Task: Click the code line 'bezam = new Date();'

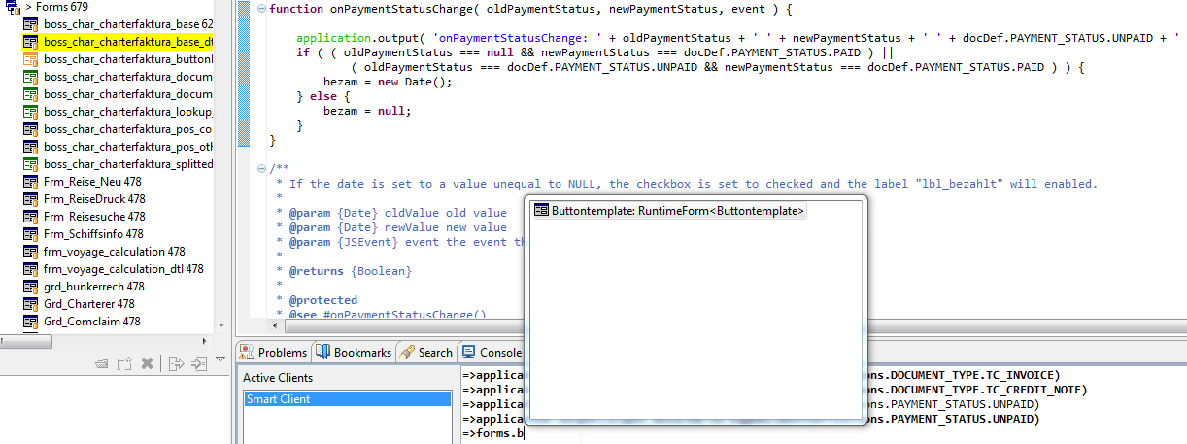Action: coord(388,82)
